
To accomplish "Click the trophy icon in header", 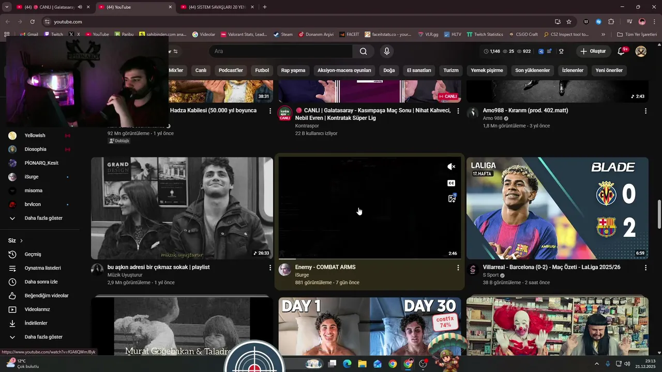I will (561, 51).
